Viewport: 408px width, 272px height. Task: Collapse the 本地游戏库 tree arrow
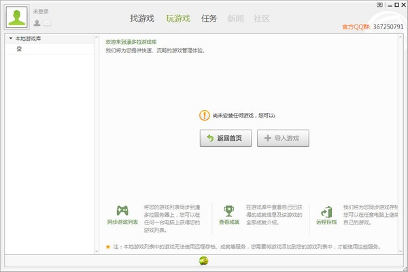pos(11,39)
